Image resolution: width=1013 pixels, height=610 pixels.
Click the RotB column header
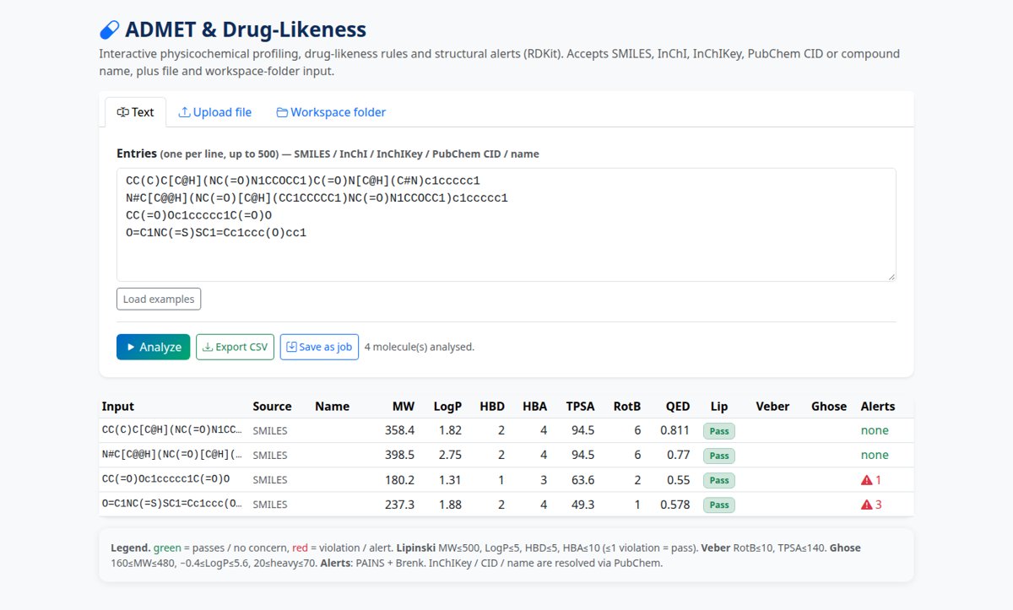coord(626,406)
